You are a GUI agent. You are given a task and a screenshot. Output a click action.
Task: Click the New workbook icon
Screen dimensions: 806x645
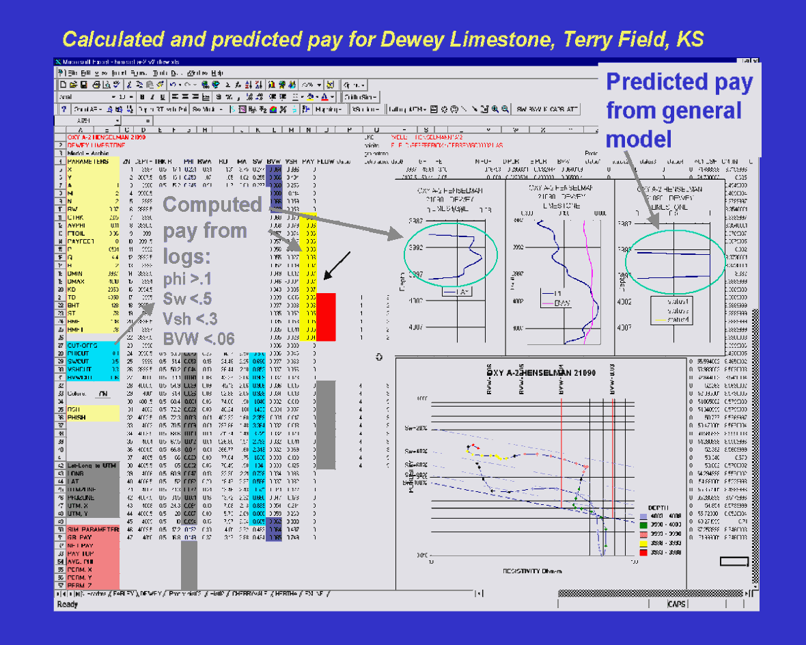[63, 85]
